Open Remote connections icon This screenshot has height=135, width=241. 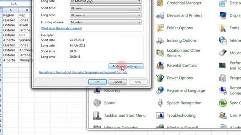tap(223, 90)
